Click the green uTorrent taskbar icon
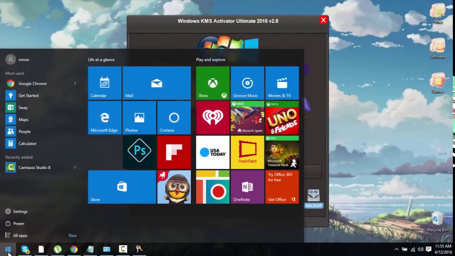 [x=58, y=249]
